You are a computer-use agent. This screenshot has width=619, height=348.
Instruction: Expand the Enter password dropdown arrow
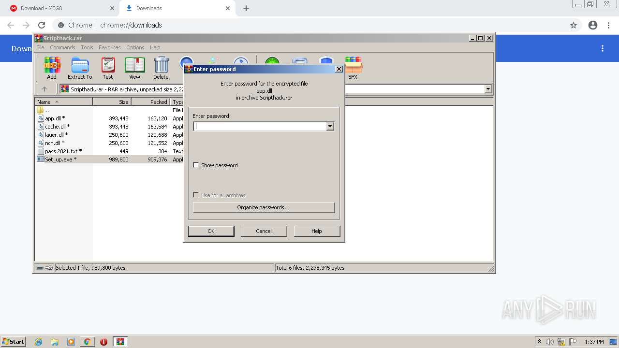(x=330, y=126)
